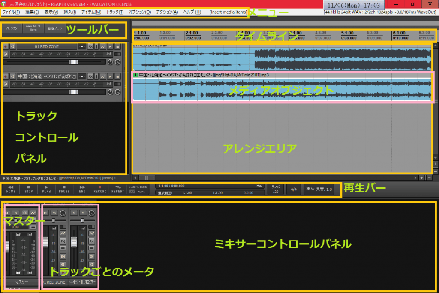Open the 再生速度 1.0 playrate control
439x293 pixels.
click(x=319, y=189)
